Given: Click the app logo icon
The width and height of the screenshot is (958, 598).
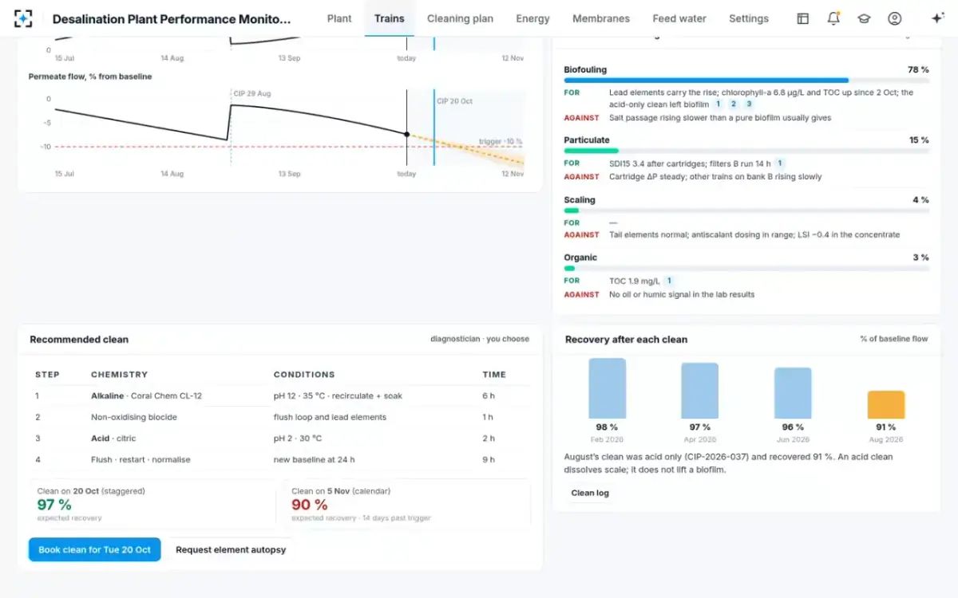Looking at the screenshot, I should [24, 18].
